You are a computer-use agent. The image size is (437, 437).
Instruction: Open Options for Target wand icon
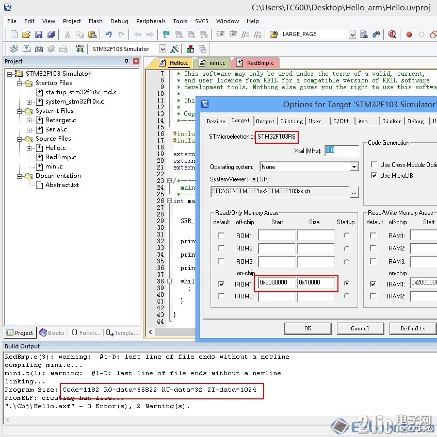click(x=174, y=49)
